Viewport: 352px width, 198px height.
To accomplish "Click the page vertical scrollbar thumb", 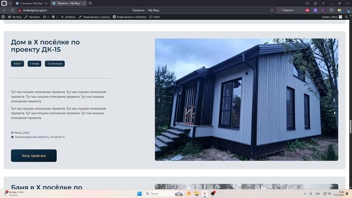I will click(350, 127).
